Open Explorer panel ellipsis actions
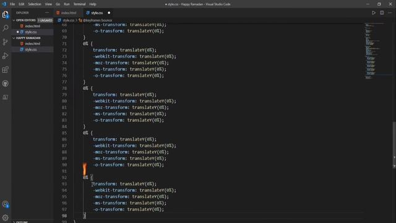 (47, 12)
